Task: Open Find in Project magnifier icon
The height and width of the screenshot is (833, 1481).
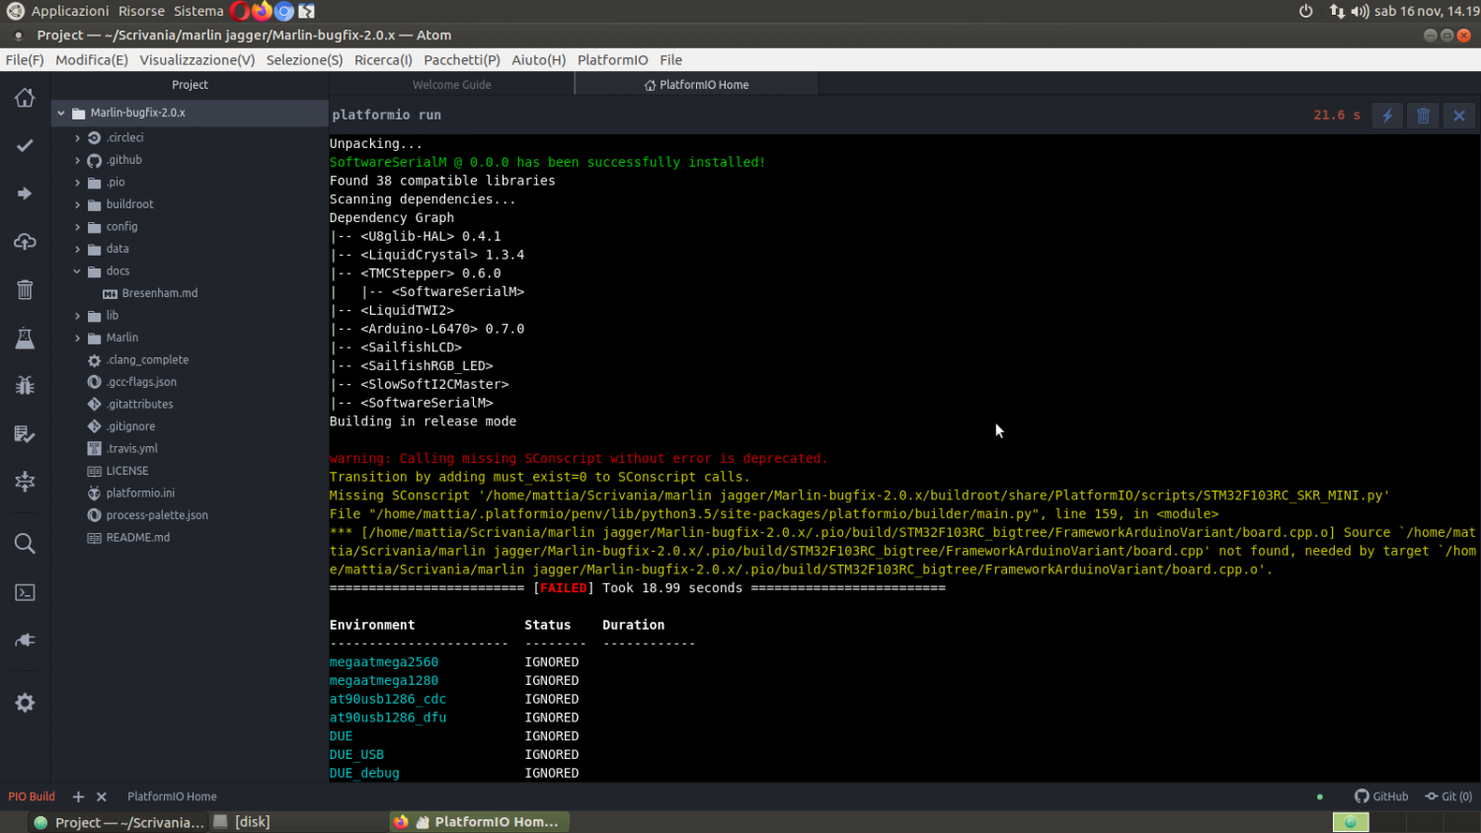Action: click(x=25, y=544)
